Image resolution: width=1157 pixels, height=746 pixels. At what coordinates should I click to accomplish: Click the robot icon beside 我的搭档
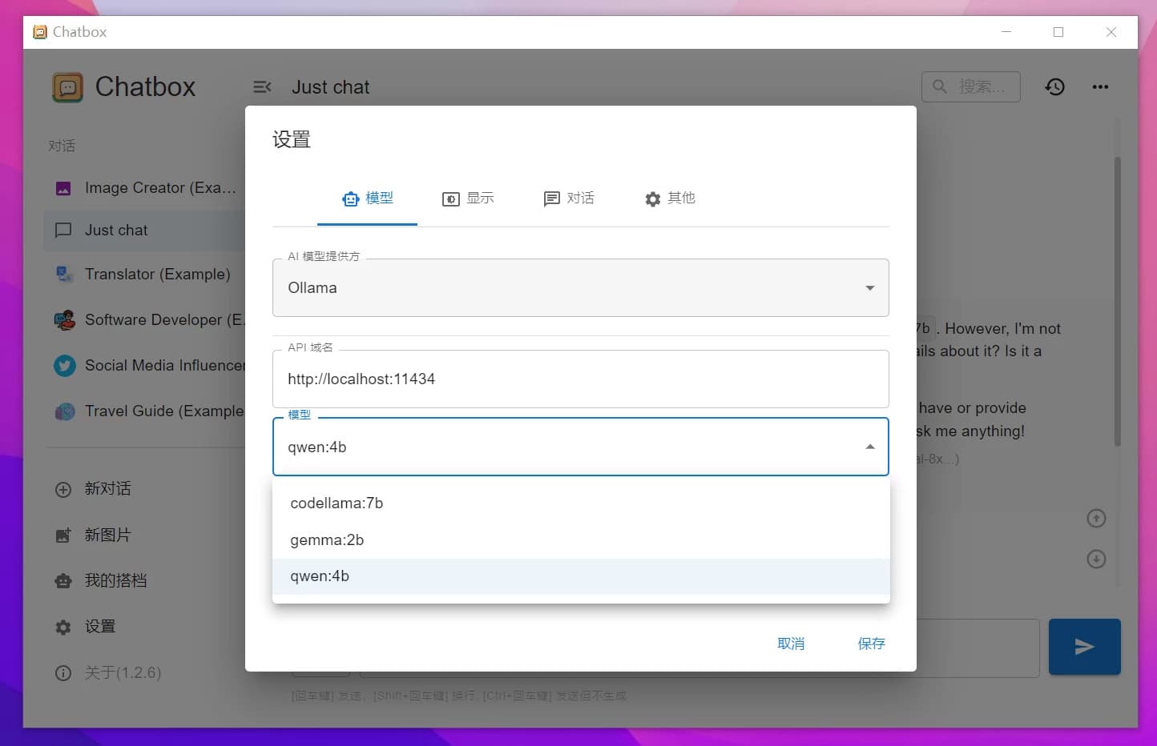63,581
